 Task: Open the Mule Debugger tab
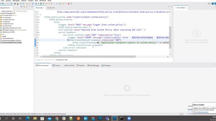click(93, 66)
